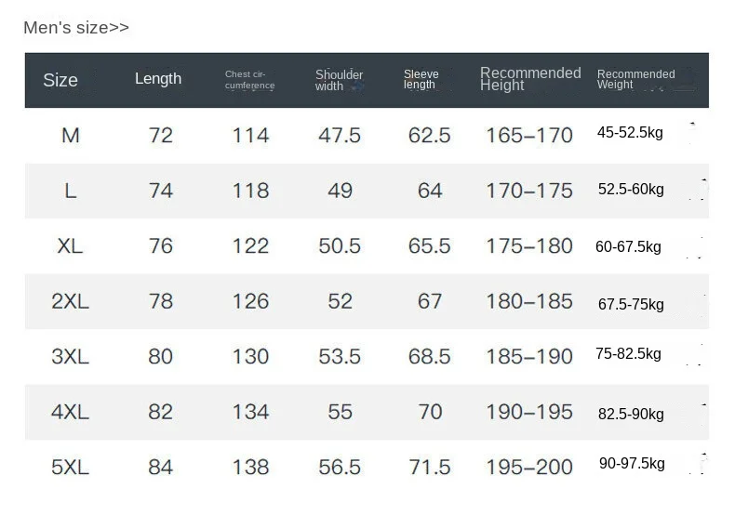Select the Length column header
Image resolution: width=735 pixels, height=515 pixels.
pyautogui.click(x=158, y=79)
